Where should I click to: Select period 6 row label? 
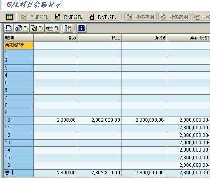(19, 90)
